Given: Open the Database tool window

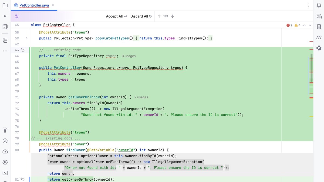Looking at the screenshot, I should pos(319,27).
